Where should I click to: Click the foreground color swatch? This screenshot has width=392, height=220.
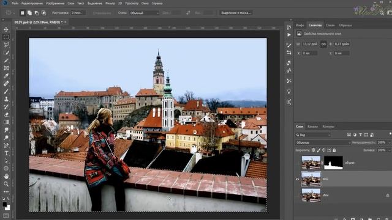(4, 205)
